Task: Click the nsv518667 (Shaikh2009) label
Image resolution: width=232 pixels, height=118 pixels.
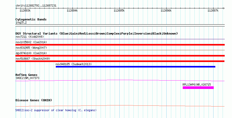Action: coord(33,59)
